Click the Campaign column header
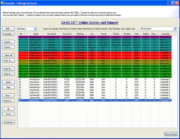The width and height of the screenshot is (180, 139). pos(165,34)
